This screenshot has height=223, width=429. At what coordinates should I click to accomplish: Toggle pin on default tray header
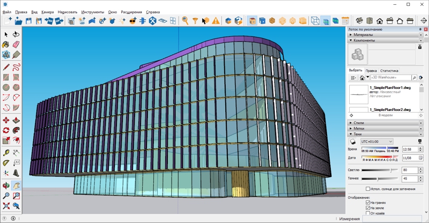point(420,29)
